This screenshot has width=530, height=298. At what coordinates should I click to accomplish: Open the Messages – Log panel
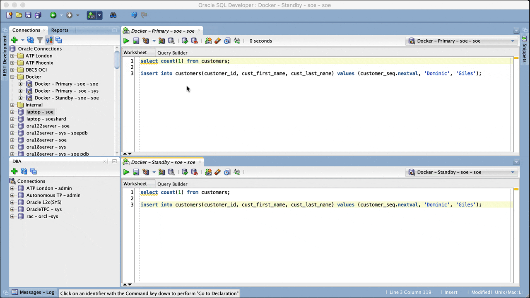tap(33, 292)
